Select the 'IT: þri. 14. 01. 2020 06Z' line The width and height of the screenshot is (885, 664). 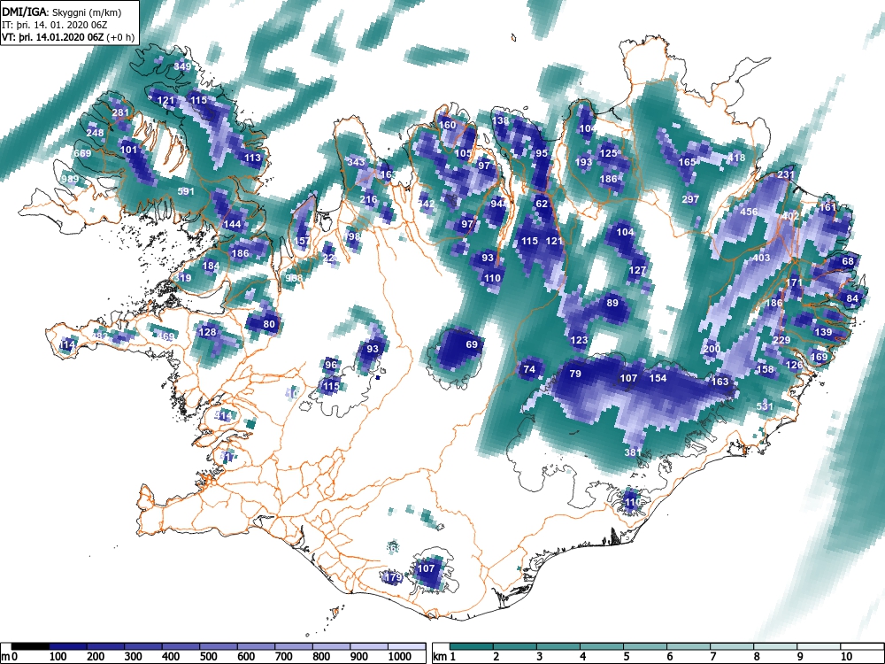[x=54, y=25]
